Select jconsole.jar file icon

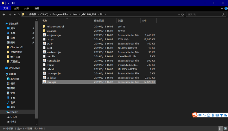[x=44, y=60]
